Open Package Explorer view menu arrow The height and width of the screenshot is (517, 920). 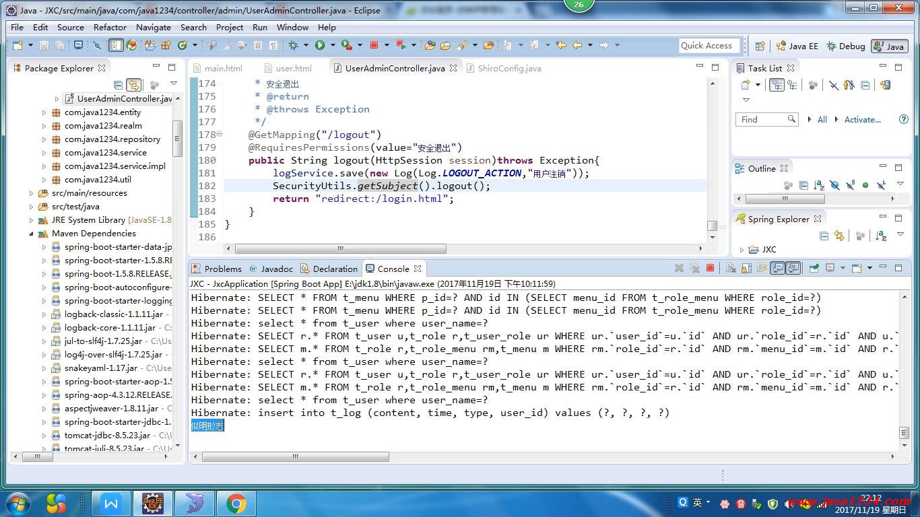click(x=173, y=84)
